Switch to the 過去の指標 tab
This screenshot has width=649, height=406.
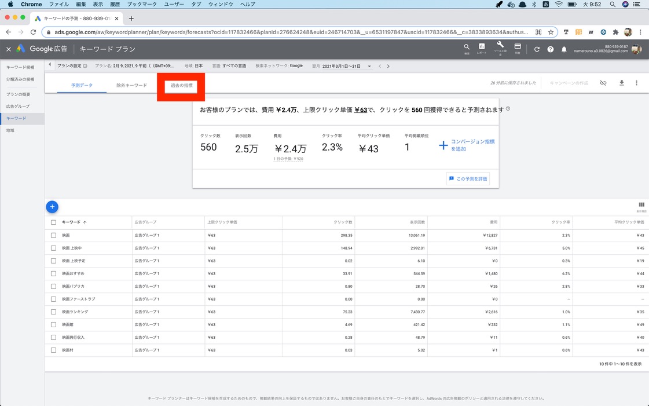(x=181, y=85)
